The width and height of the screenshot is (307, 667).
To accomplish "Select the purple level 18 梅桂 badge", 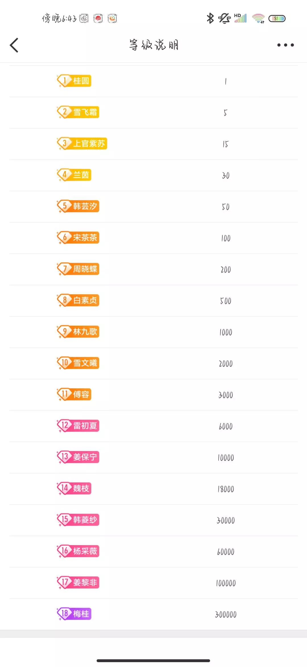I will (74, 614).
